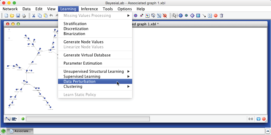
Task: Switch to validation mode in status bar
Action: (14, 119)
